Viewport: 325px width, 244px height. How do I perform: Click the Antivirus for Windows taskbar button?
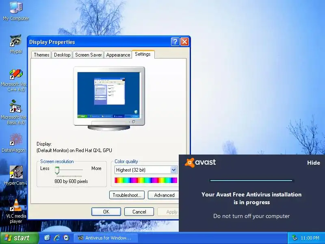click(106, 238)
